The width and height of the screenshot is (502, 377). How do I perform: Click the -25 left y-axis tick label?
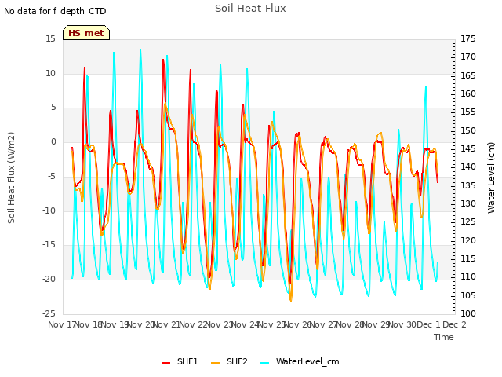(49, 313)
